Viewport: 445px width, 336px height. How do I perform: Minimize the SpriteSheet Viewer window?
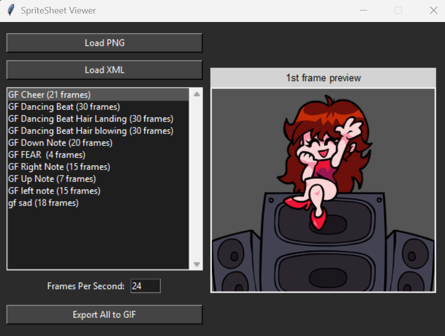(363, 10)
